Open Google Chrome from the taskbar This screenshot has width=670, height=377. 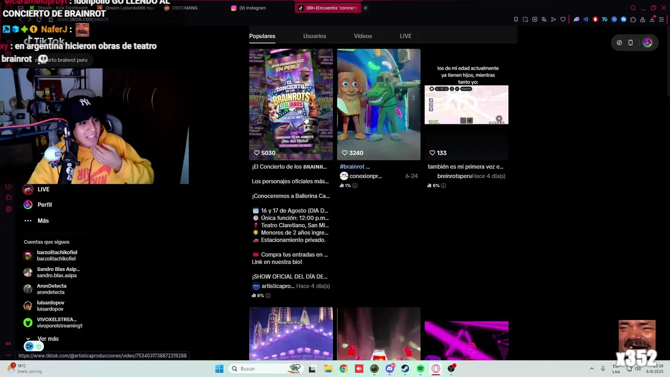coord(343,369)
